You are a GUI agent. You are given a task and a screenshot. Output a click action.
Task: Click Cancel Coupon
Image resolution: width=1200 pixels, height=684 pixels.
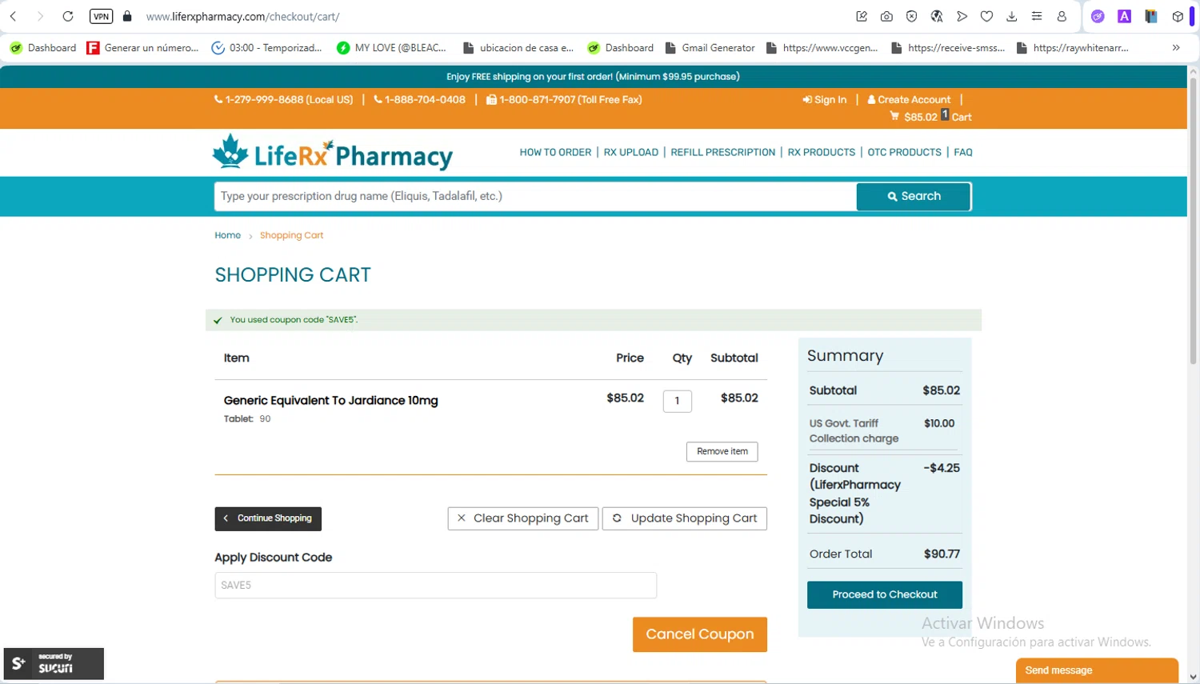(700, 634)
